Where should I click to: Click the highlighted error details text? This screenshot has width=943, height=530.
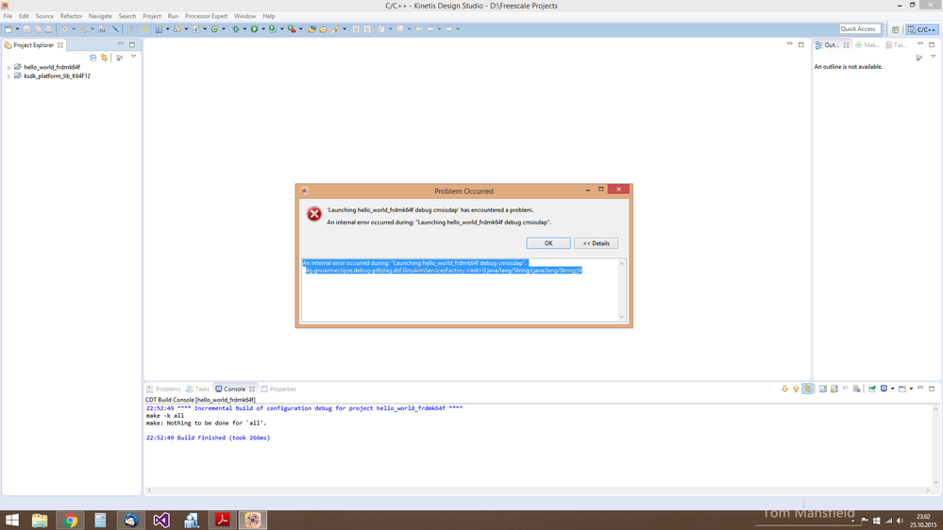tap(442, 267)
